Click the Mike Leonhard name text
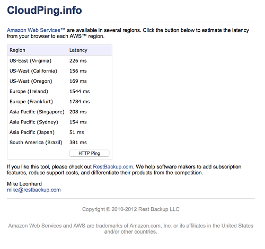This screenshot has height=249, width=265. tap(24, 184)
